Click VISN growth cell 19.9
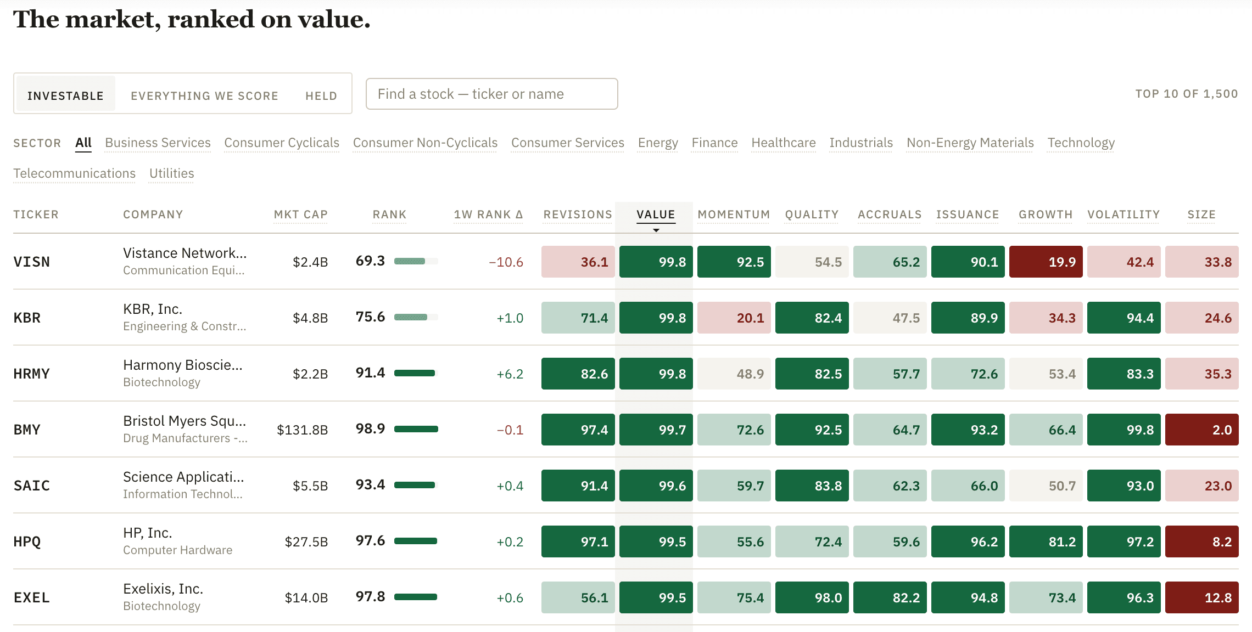 click(1046, 262)
